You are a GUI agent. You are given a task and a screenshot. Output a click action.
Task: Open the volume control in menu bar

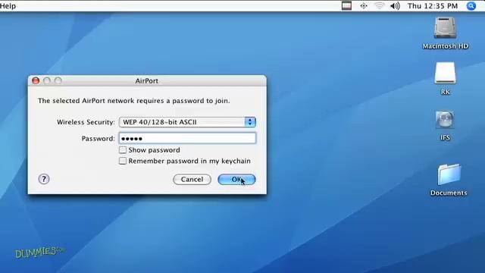[x=395, y=6]
